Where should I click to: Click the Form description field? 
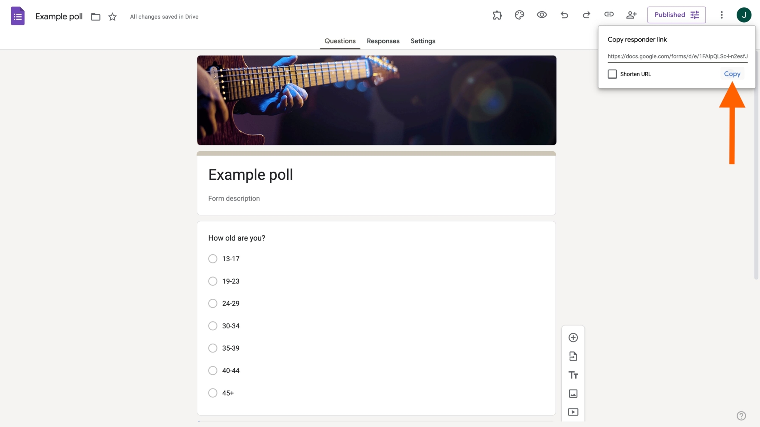234,198
